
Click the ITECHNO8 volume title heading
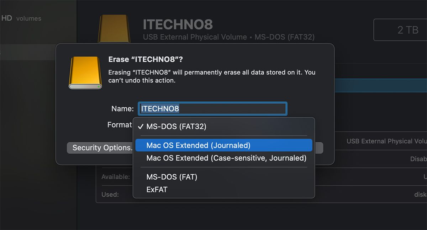tap(178, 24)
